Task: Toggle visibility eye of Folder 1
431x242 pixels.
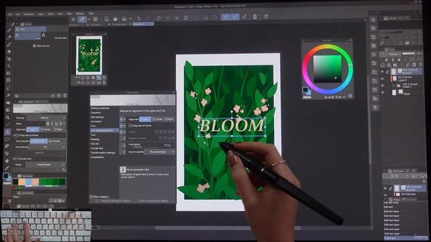Action: pos(382,85)
